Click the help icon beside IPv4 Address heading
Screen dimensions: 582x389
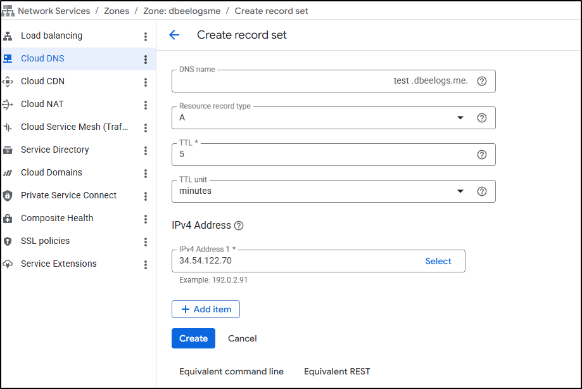pyautogui.click(x=239, y=226)
